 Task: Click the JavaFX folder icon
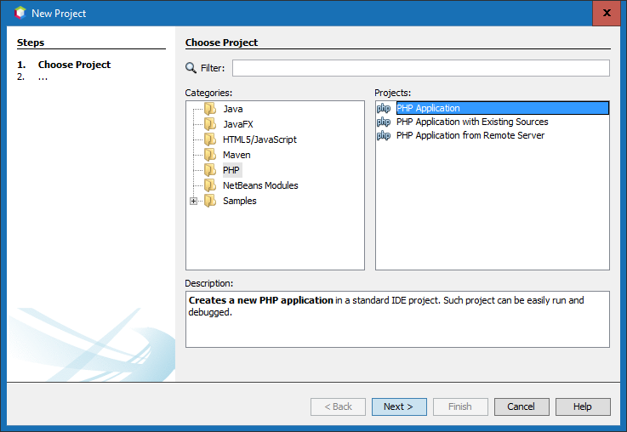210,124
